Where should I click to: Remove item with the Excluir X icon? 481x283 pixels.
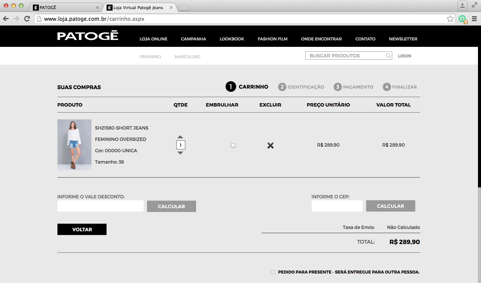click(x=271, y=145)
